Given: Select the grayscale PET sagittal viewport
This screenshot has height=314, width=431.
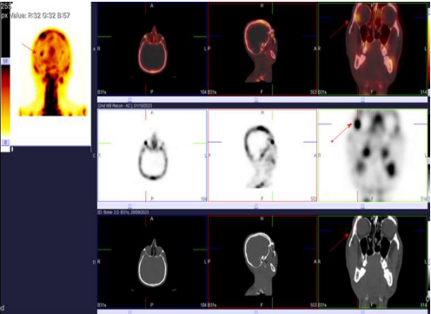Looking at the screenshot, I should click(262, 156).
